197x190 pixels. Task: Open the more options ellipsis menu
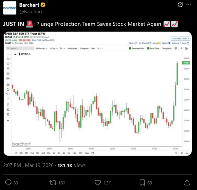click(189, 5)
